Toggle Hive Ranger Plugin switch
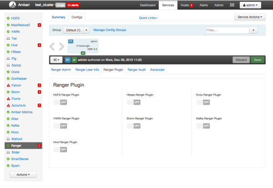 (x=60, y=150)
